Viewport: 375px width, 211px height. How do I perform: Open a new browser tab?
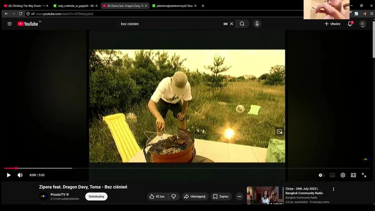[x=203, y=6]
